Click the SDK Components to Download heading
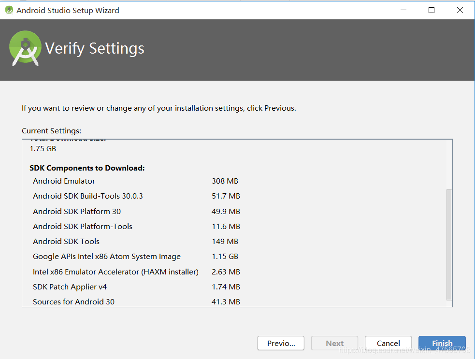 point(87,168)
